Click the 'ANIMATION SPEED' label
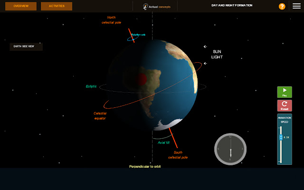This screenshot has height=190, width=304. 285,120
